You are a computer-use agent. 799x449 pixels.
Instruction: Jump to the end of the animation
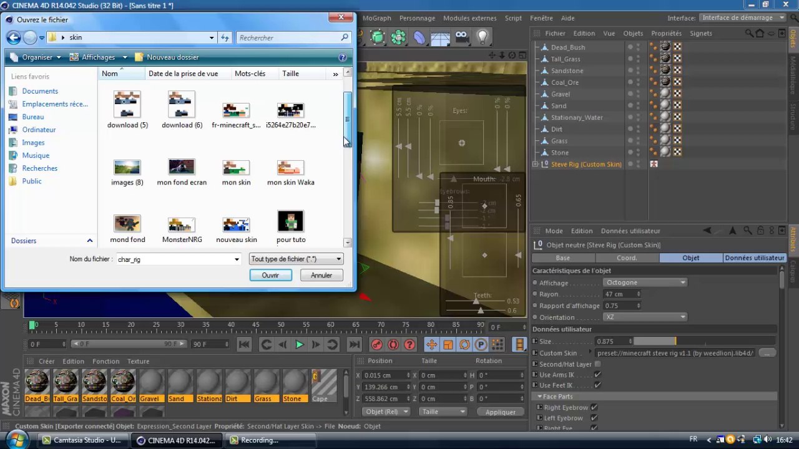tap(355, 344)
